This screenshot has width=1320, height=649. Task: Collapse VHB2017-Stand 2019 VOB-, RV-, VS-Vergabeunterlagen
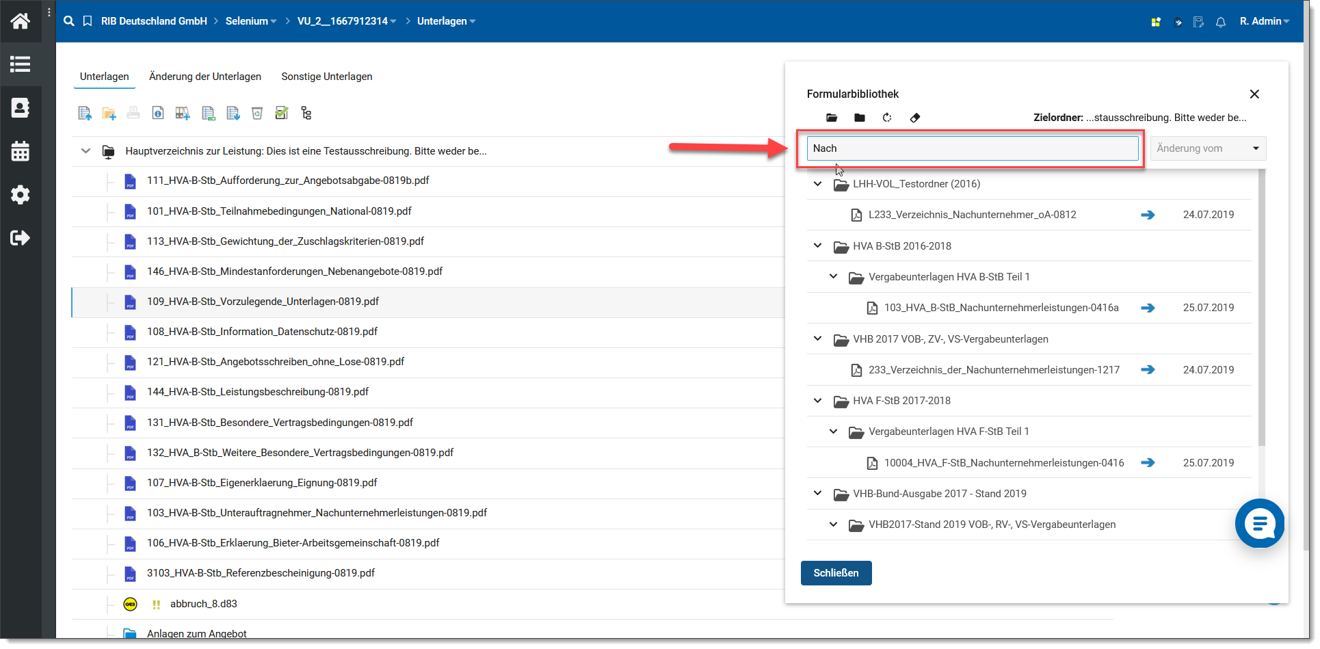[x=833, y=525]
